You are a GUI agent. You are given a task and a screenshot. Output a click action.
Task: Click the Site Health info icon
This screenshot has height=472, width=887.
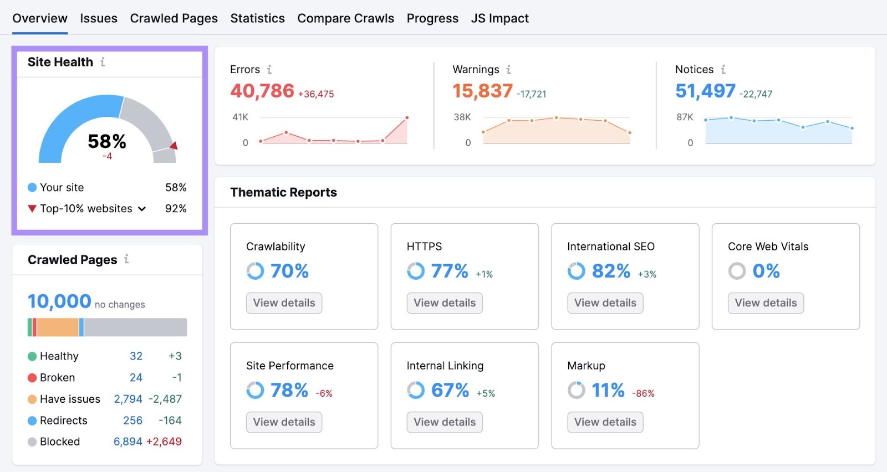click(103, 62)
